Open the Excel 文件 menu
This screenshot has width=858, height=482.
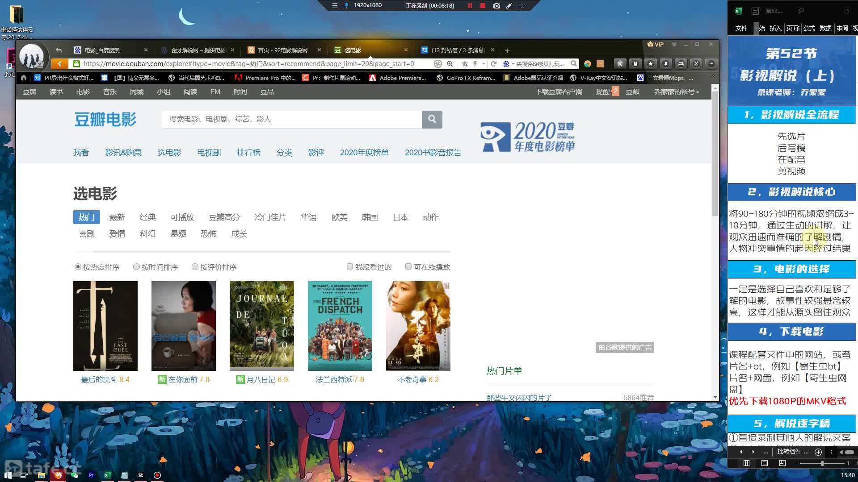click(x=741, y=28)
